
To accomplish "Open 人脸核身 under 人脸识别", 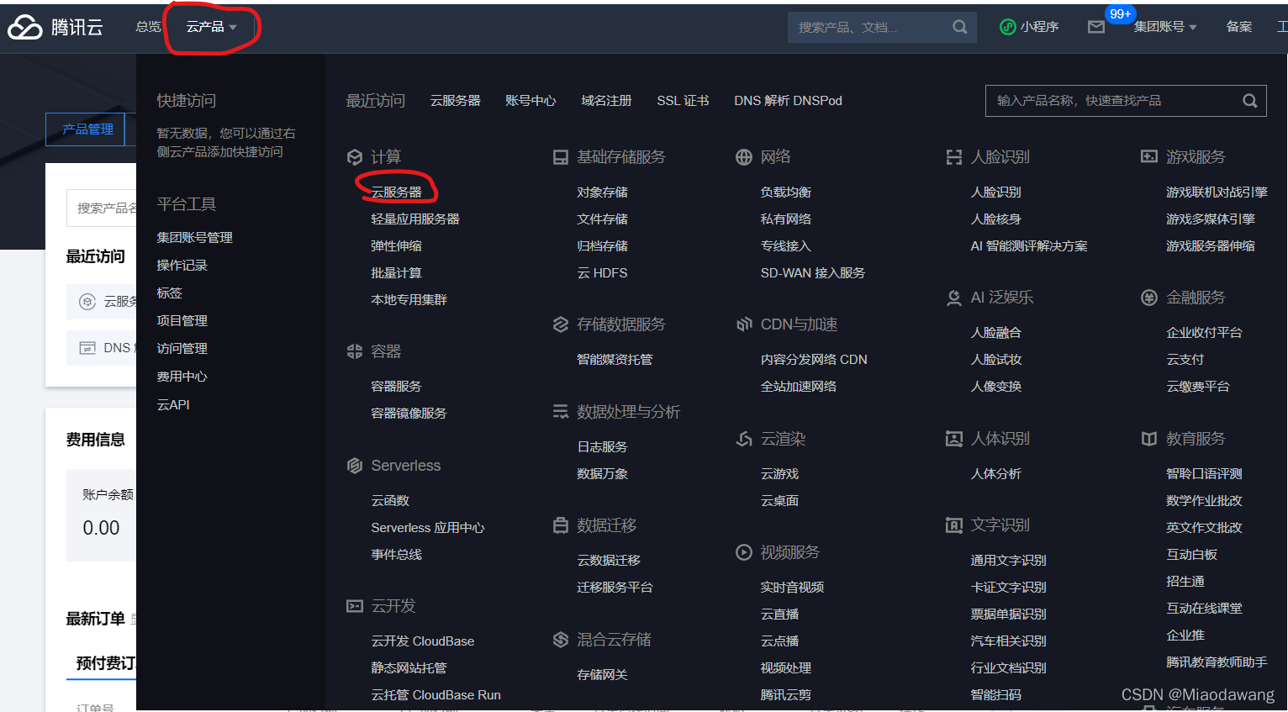I will [996, 219].
